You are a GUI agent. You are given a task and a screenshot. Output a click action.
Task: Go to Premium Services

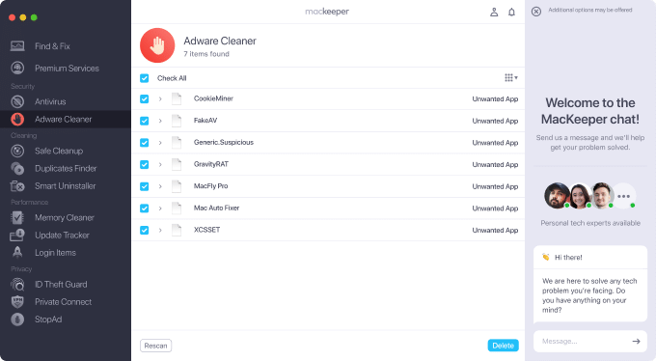coord(67,69)
